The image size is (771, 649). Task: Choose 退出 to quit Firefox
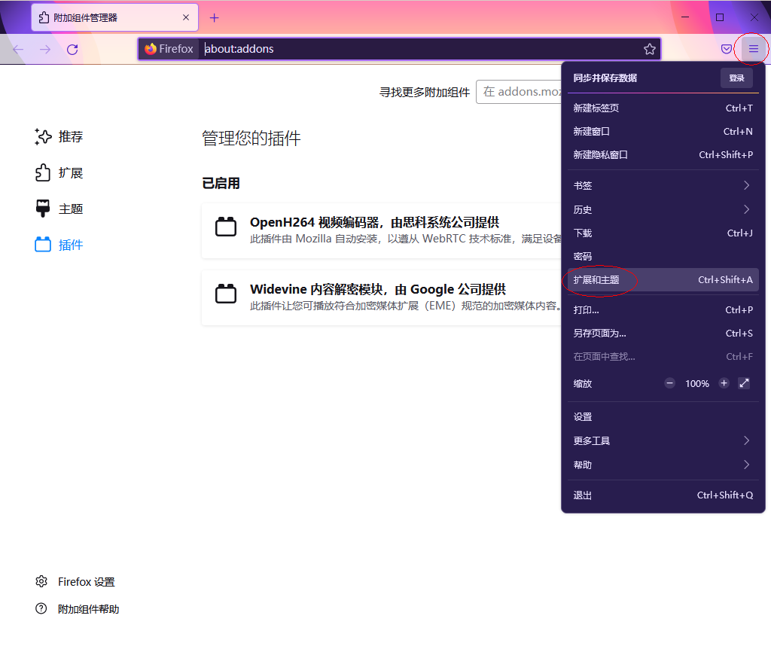(663, 495)
